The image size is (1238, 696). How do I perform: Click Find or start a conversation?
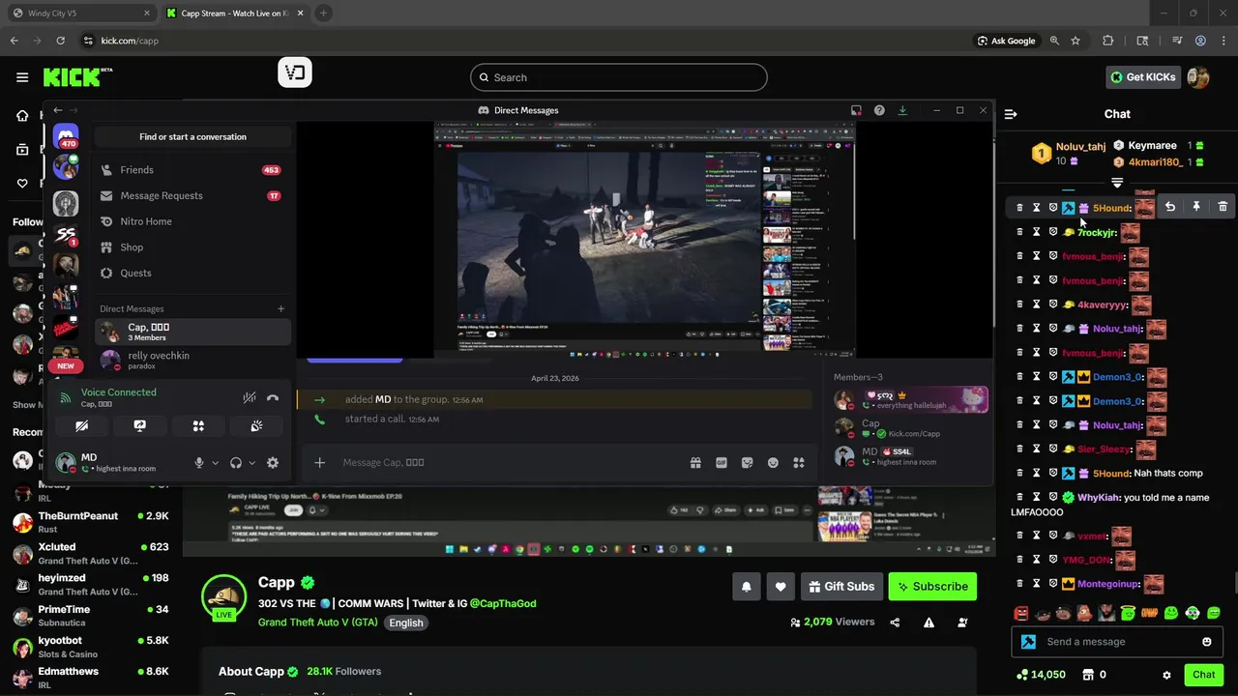[192, 137]
